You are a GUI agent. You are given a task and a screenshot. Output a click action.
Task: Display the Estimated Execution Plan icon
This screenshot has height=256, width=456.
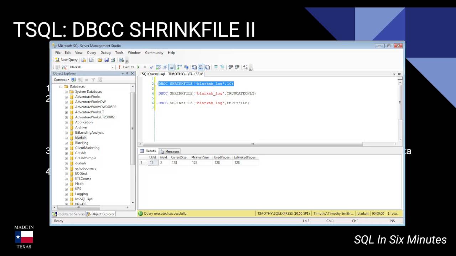158,67
